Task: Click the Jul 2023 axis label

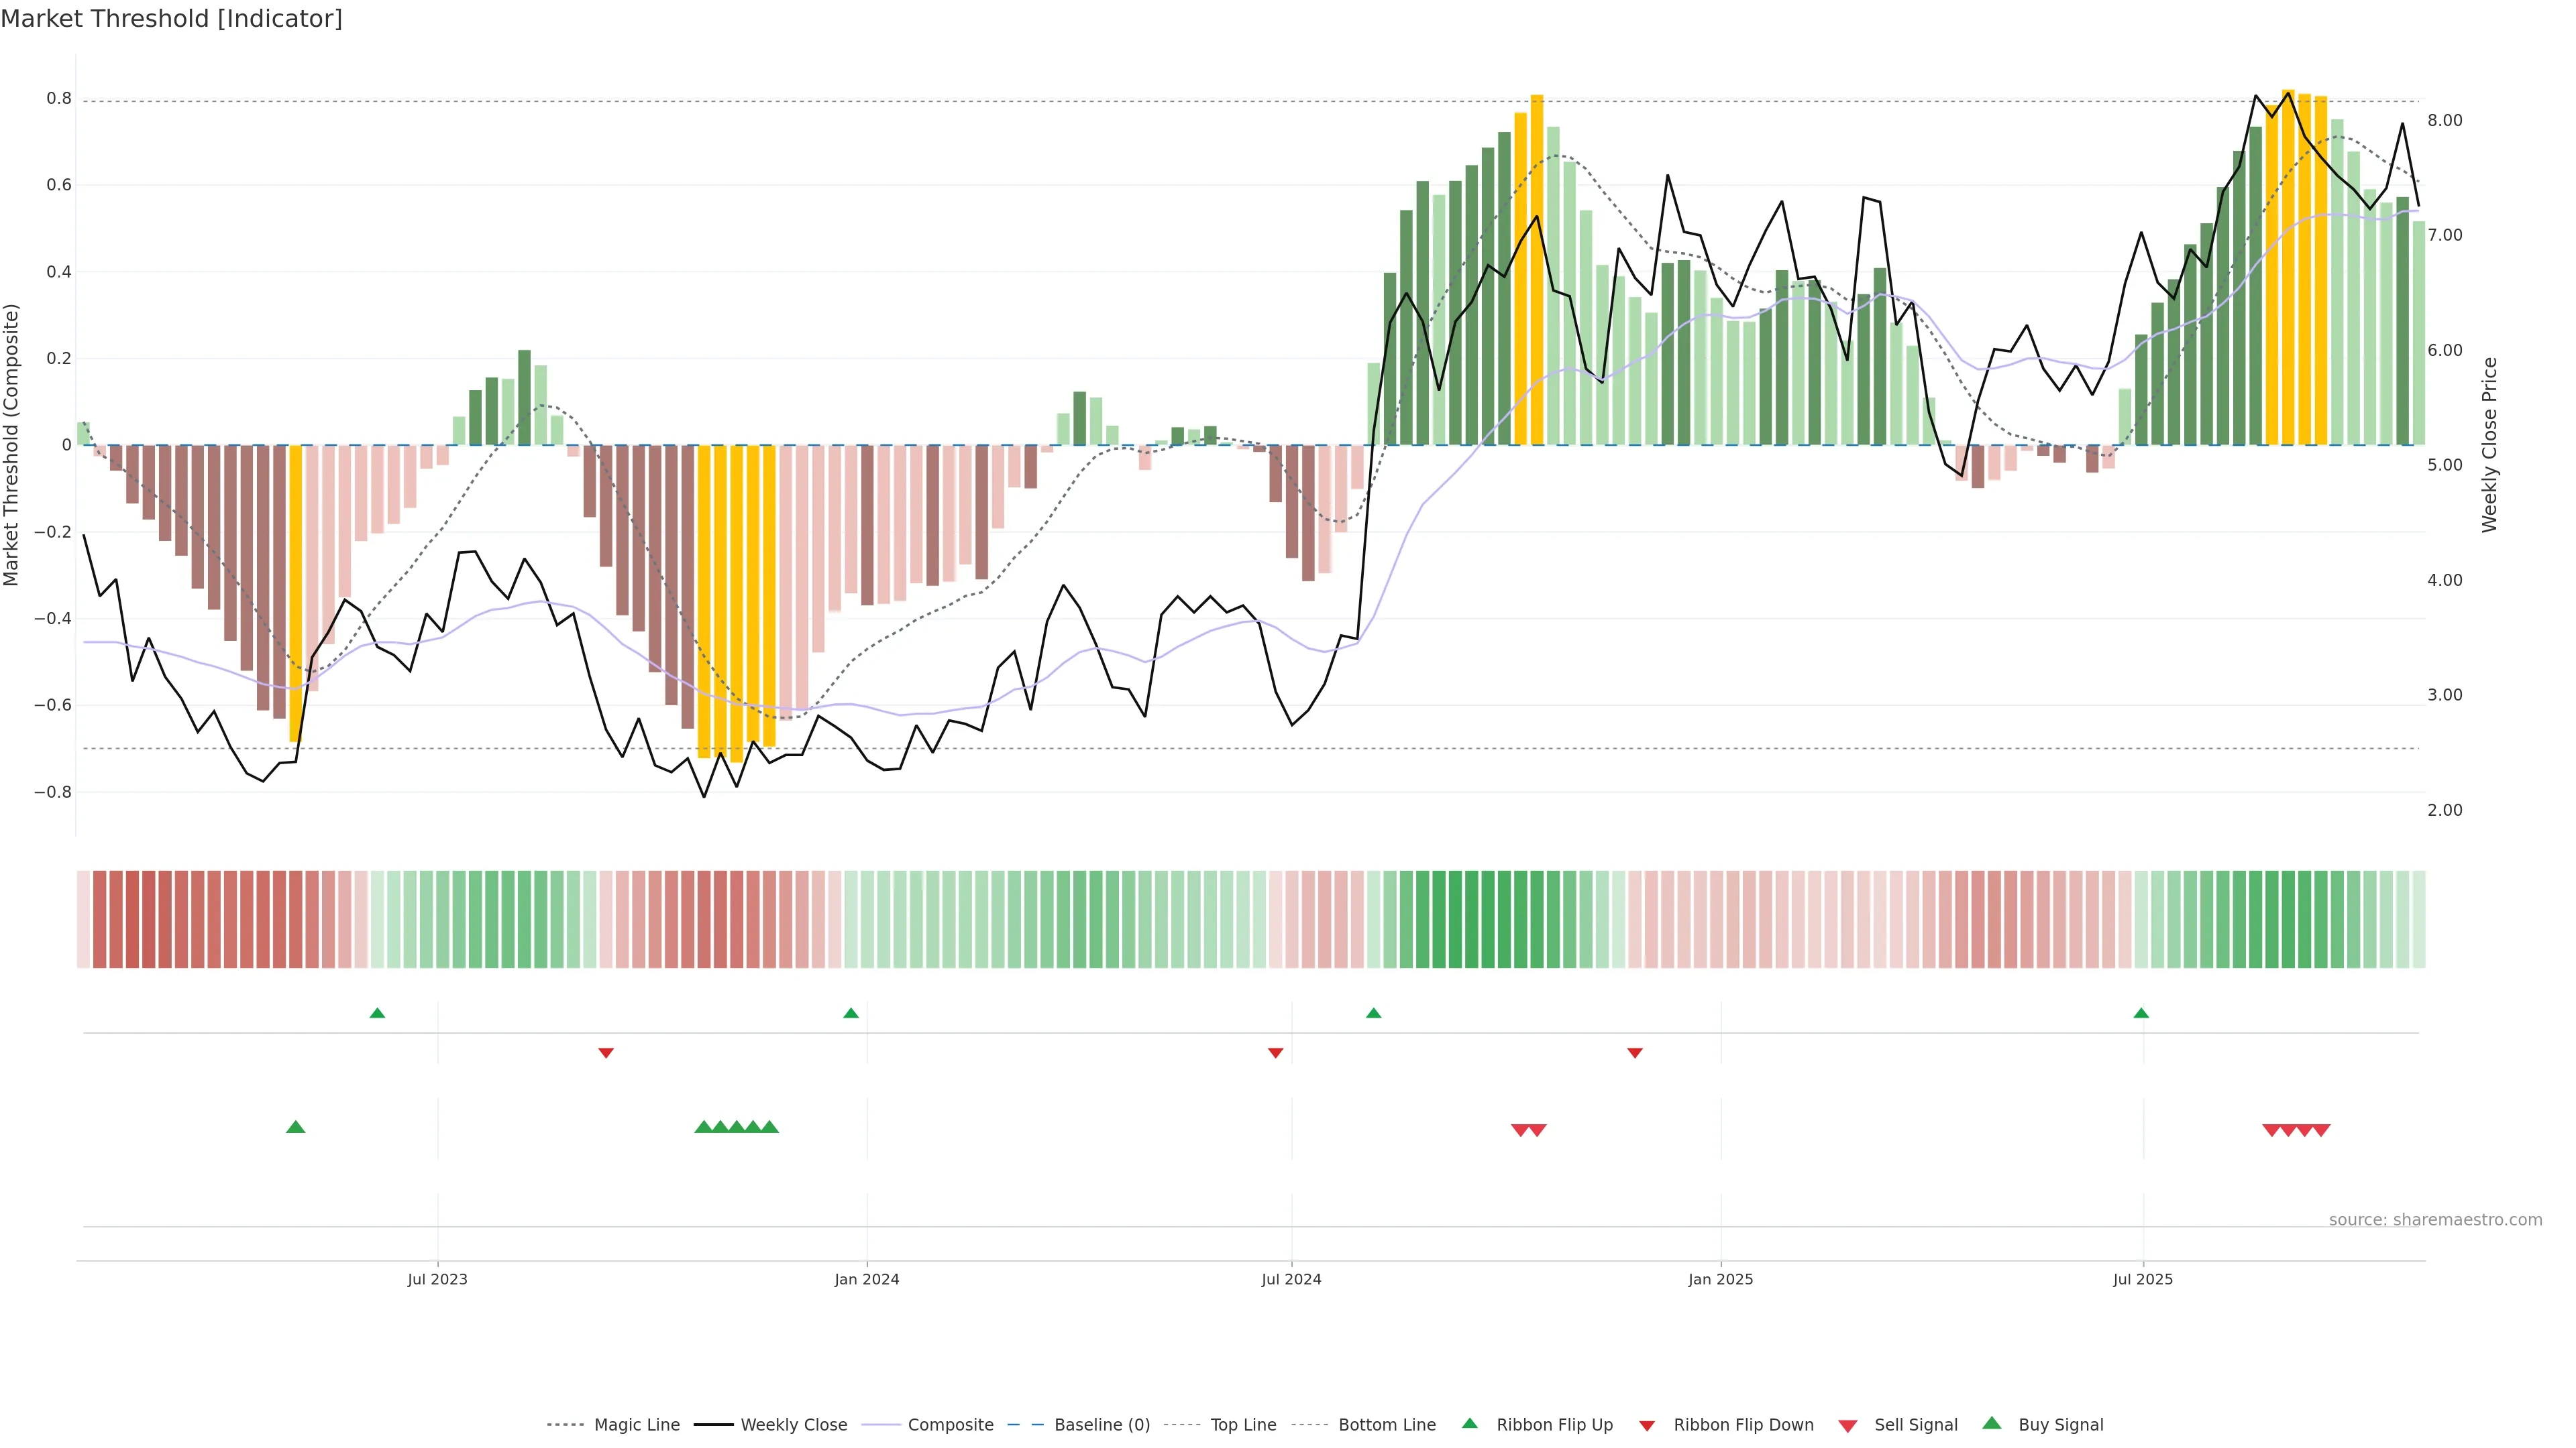Action: point(437,1279)
